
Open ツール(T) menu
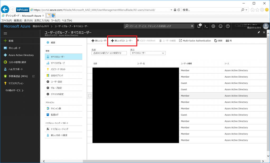[x=55, y=21]
